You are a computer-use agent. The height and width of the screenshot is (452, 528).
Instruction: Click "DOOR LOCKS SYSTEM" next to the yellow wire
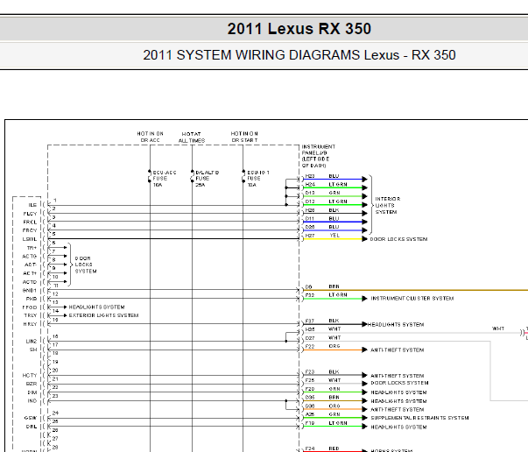(398, 239)
